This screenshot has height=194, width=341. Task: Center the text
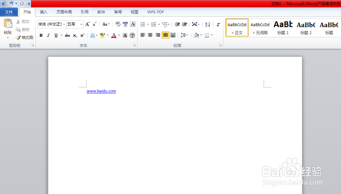click(150, 35)
